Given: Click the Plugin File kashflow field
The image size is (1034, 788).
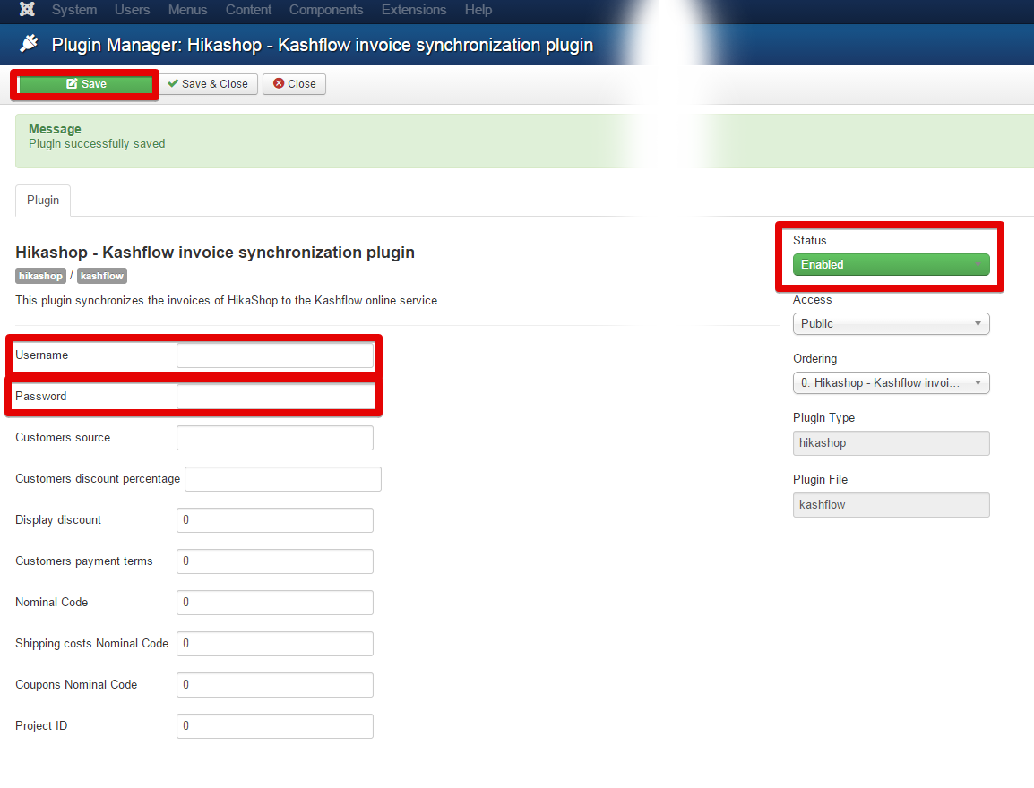Looking at the screenshot, I should pyautogui.click(x=891, y=505).
